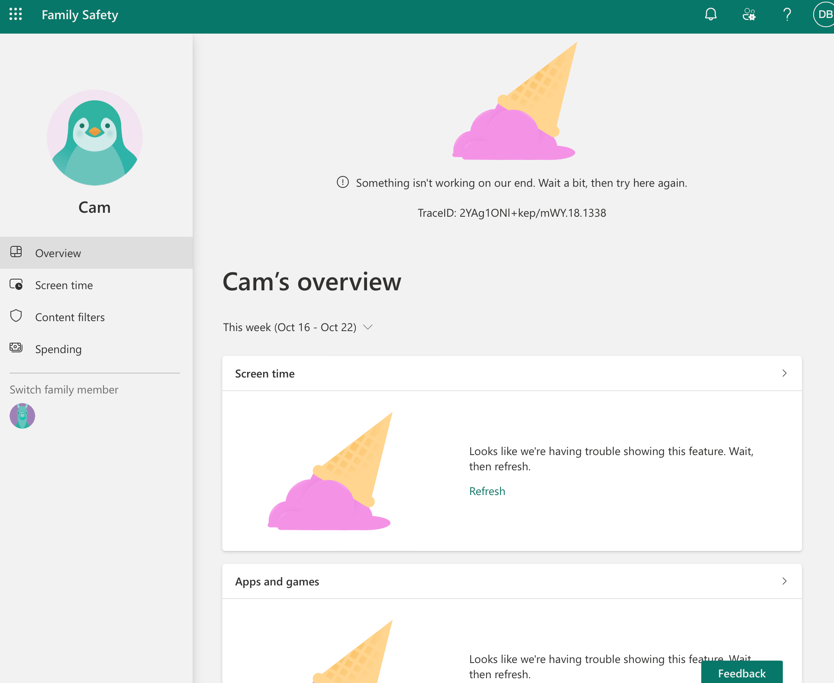Click the Family Safety title link

80,15
